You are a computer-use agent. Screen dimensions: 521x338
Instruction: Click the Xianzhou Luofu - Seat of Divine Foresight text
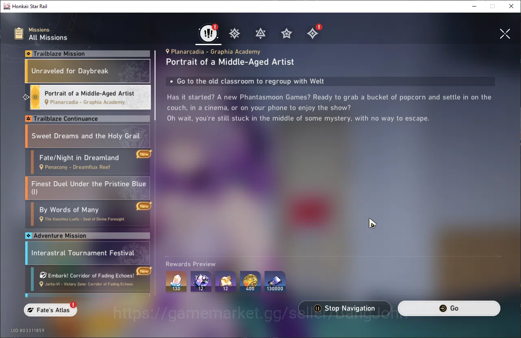(85, 219)
